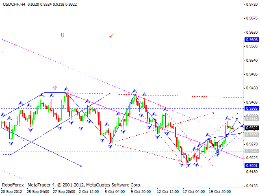Click the 0.9201 blue price label
260x195 pixels.
250,166
